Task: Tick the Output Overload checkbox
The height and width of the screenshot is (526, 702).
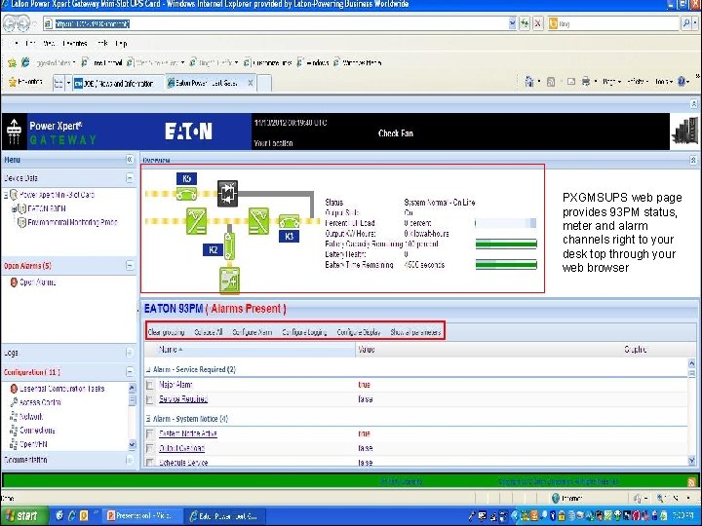Action: click(150, 448)
